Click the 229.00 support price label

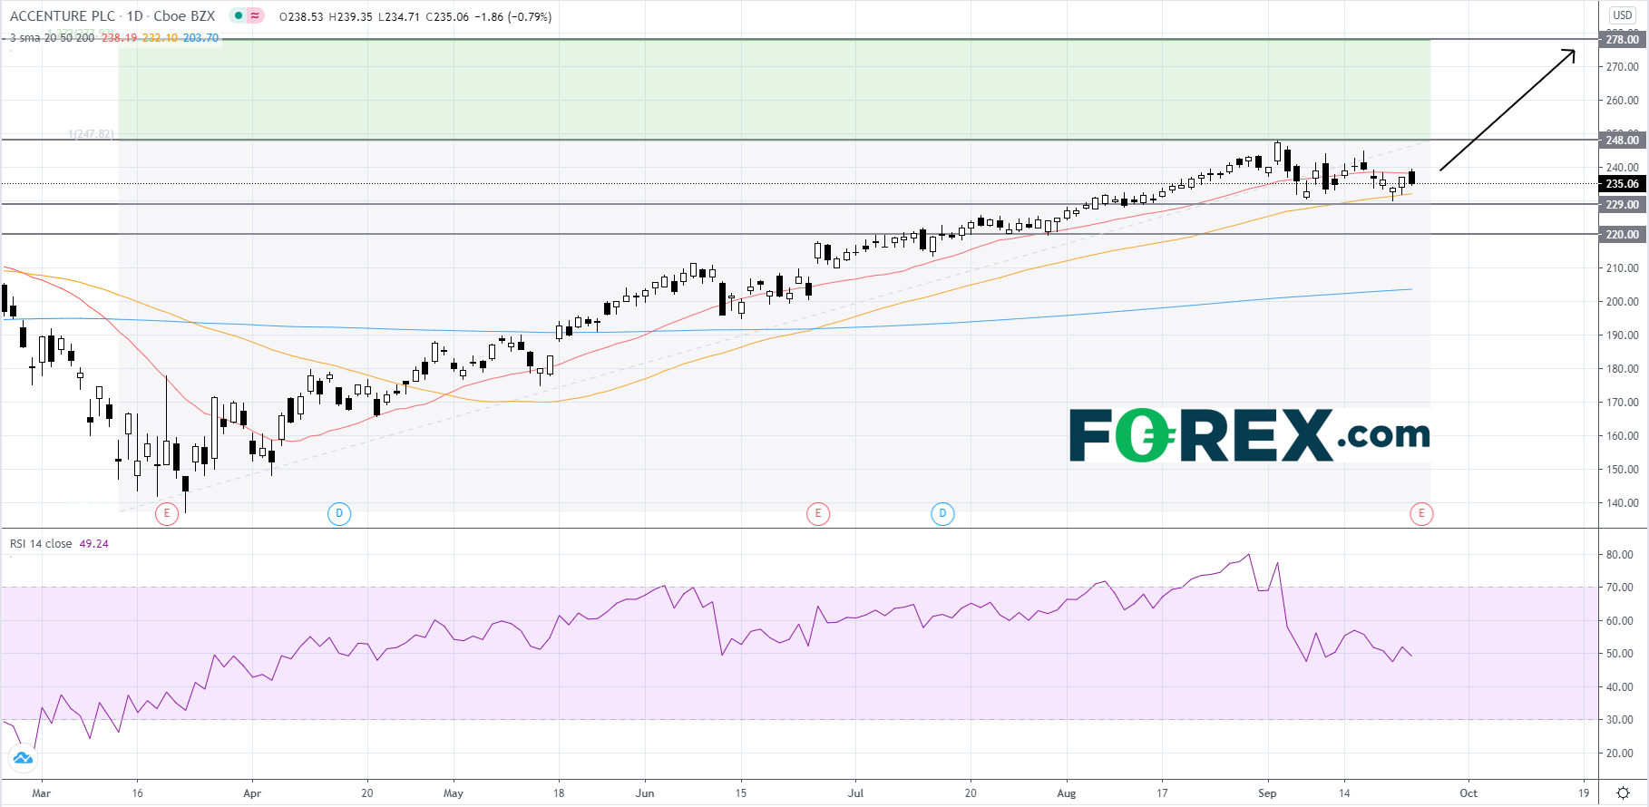click(1622, 205)
